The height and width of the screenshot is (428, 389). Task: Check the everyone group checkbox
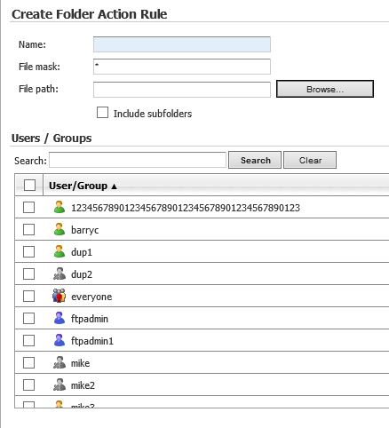pyautogui.click(x=28, y=296)
